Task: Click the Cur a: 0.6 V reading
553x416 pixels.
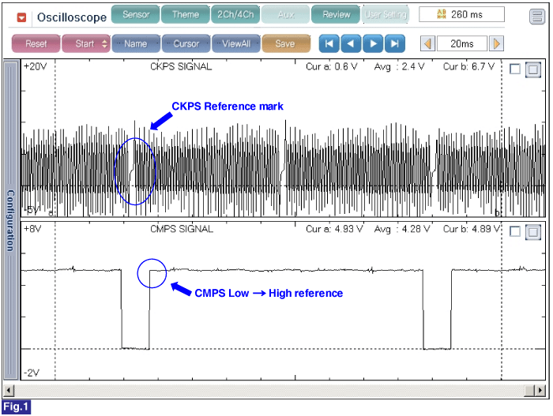Action: coord(332,66)
